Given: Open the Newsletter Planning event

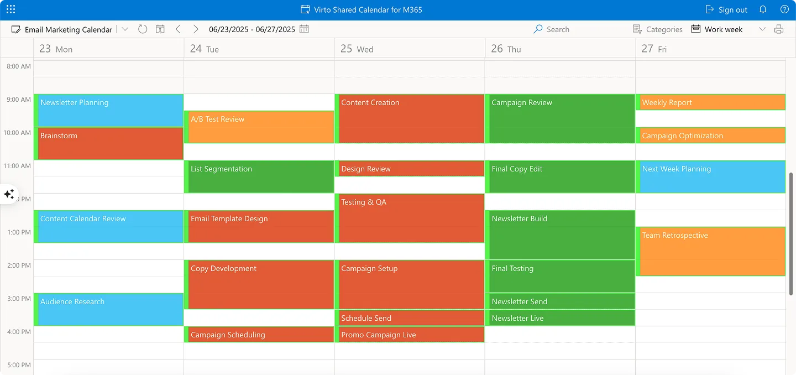Looking at the screenshot, I should [x=109, y=110].
